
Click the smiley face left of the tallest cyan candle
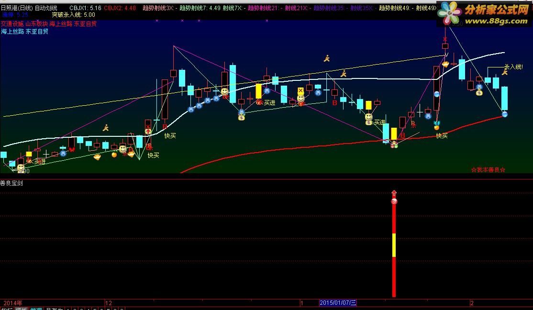pyautogui.click(x=224, y=91)
